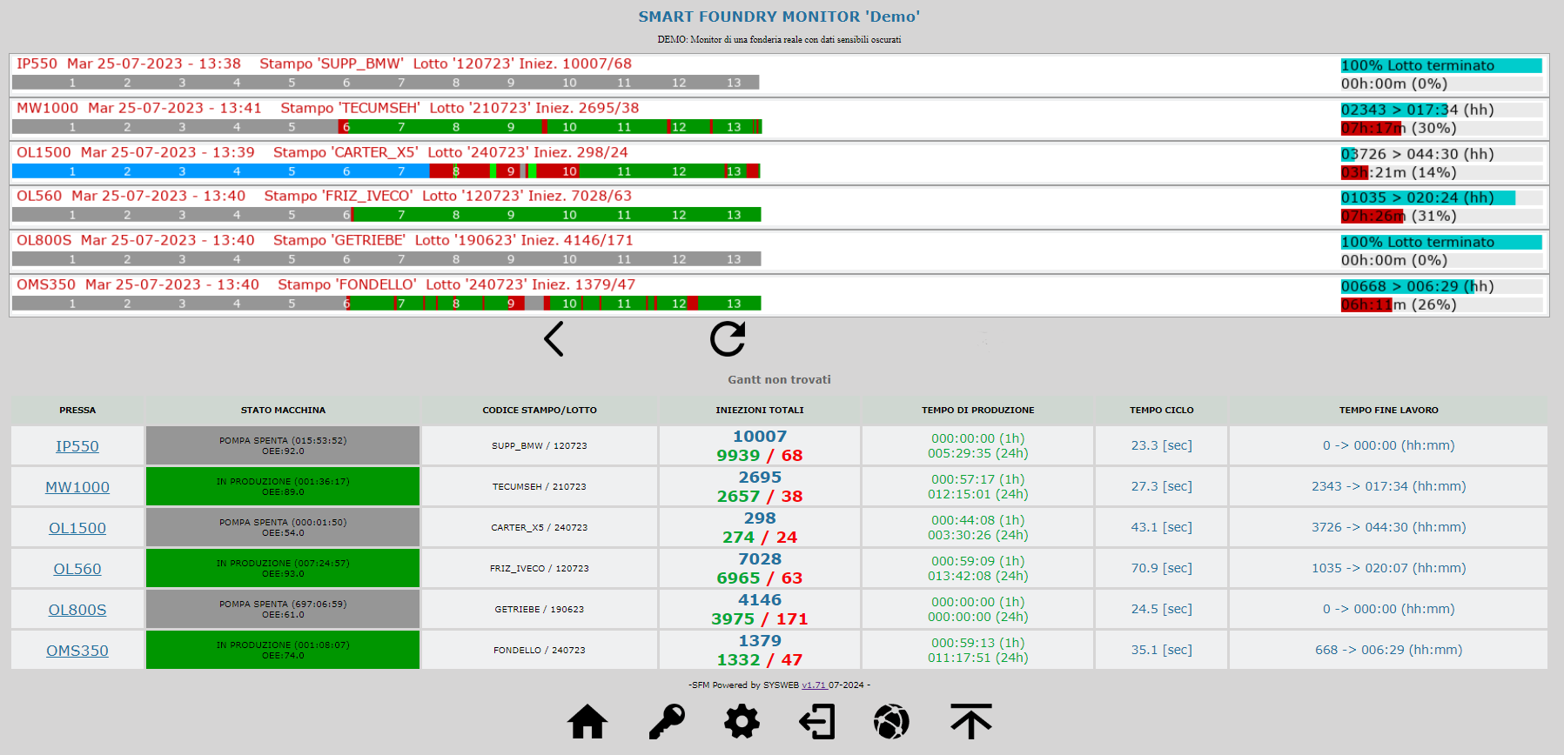Click the v1.71 version link
The width and height of the screenshot is (1564, 755).
pos(814,685)
